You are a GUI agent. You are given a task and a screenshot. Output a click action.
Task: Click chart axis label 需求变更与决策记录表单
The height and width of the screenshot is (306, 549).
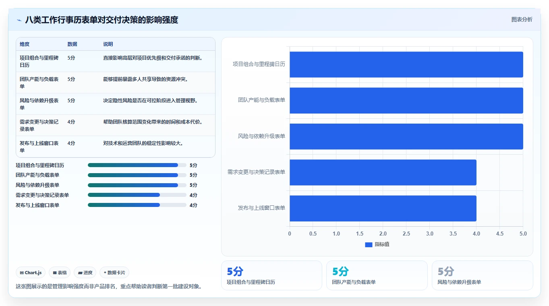pos(256,172)
